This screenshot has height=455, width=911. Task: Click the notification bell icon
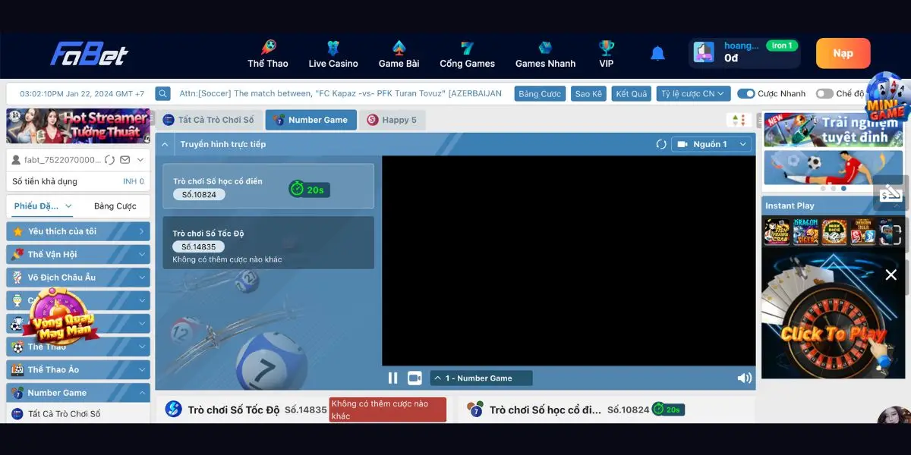(657, 53)
